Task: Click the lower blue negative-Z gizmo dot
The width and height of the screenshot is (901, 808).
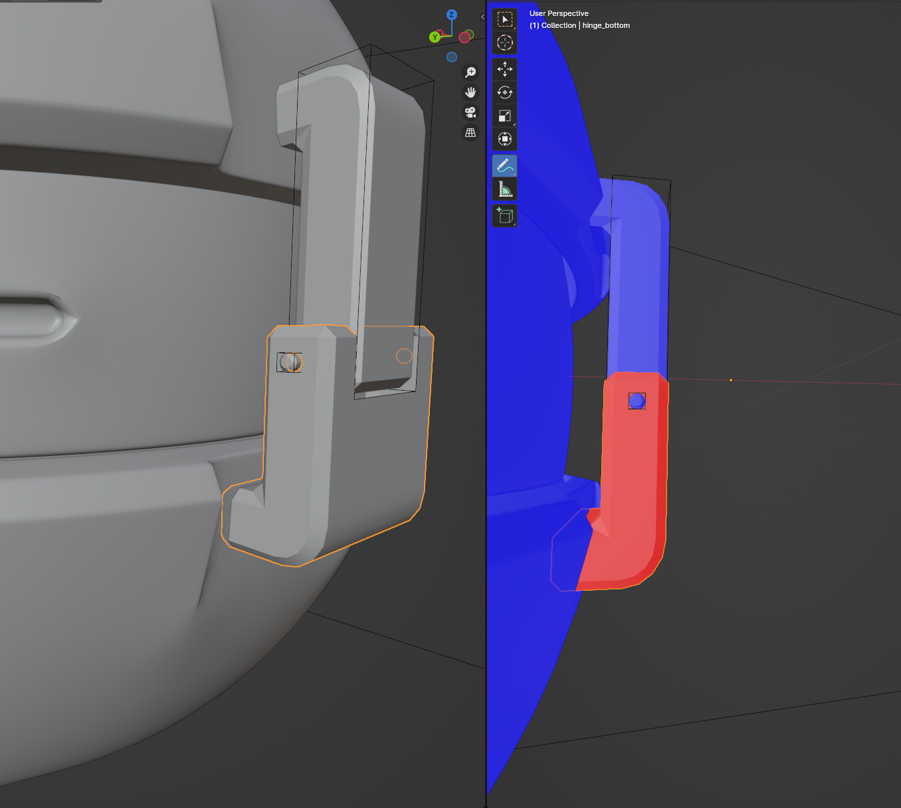Action: pos(452,57)
